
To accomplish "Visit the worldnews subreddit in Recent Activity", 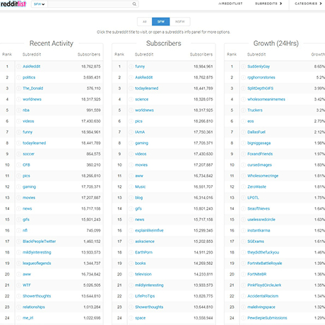I will pos(32,100).
